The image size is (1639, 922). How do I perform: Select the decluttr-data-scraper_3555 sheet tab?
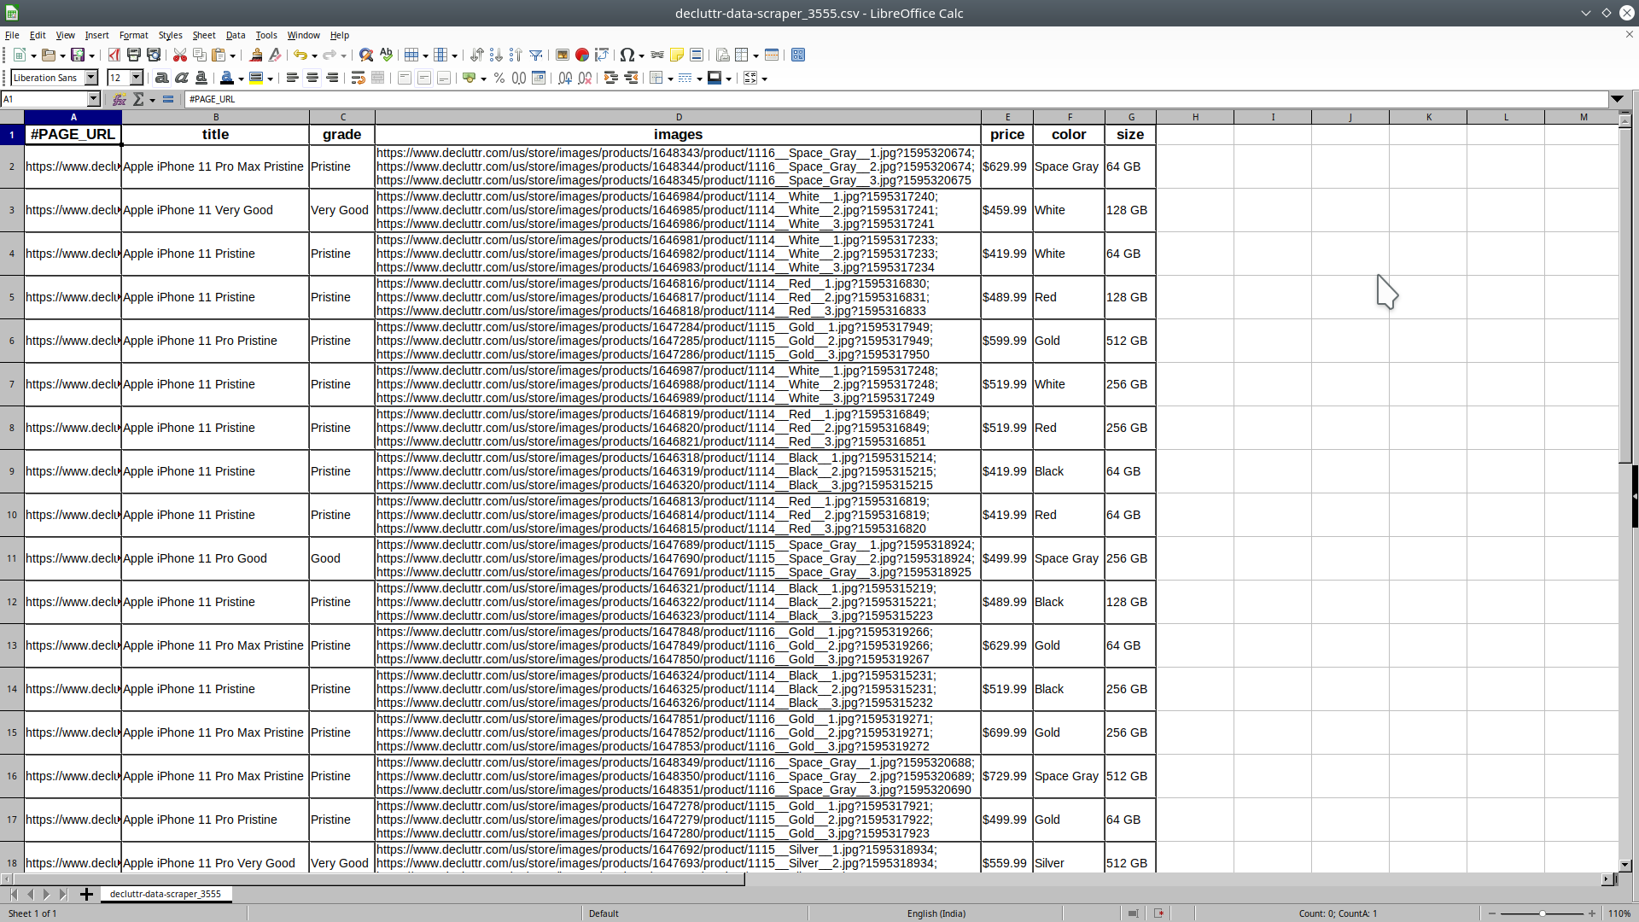pos(165,894)
